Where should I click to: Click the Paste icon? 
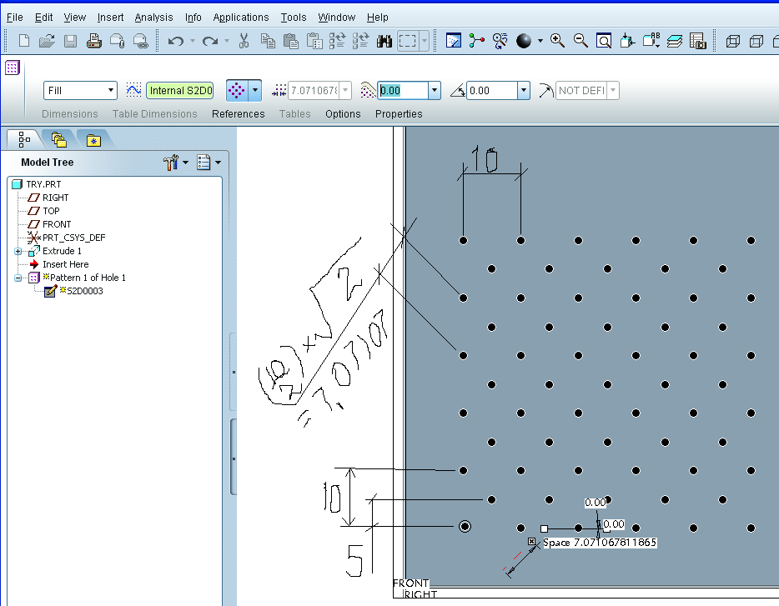[290, 41]
